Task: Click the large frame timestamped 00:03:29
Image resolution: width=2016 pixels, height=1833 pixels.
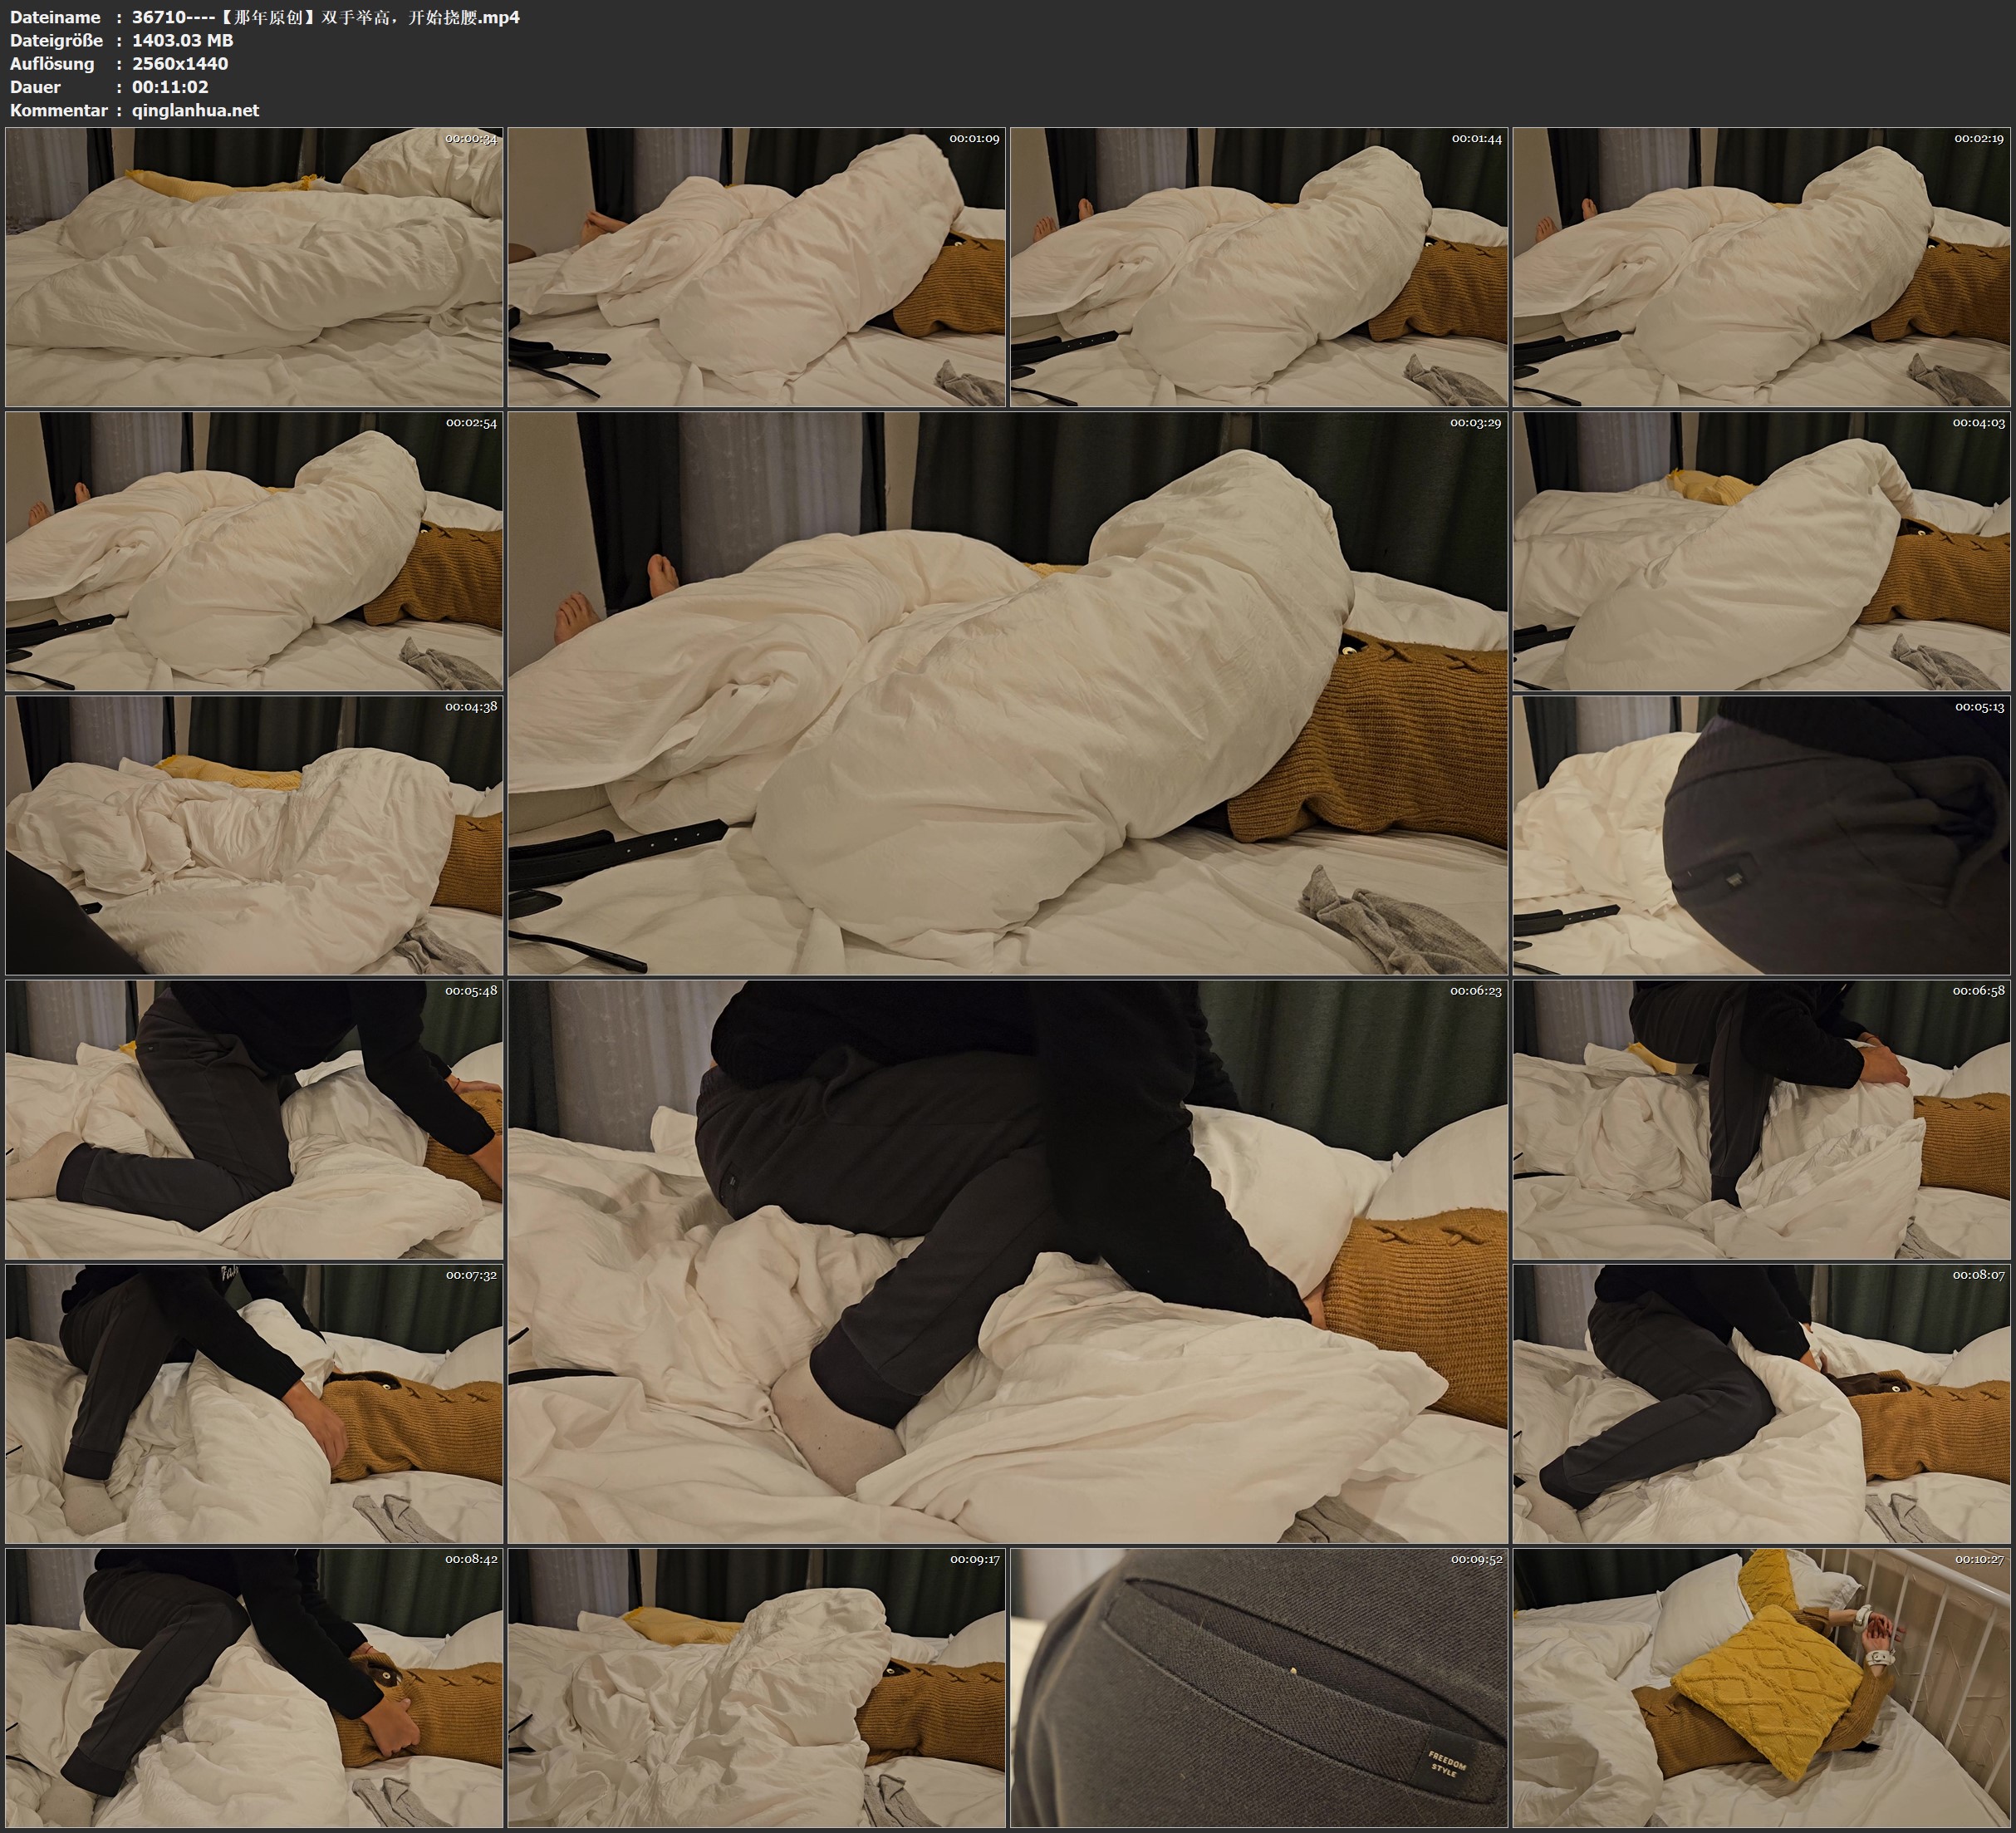Action: tap(1007, 692)
